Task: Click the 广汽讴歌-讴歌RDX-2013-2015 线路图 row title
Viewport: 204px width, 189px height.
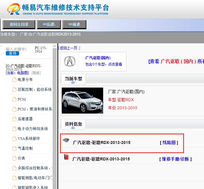Action: tap(102, 142)
